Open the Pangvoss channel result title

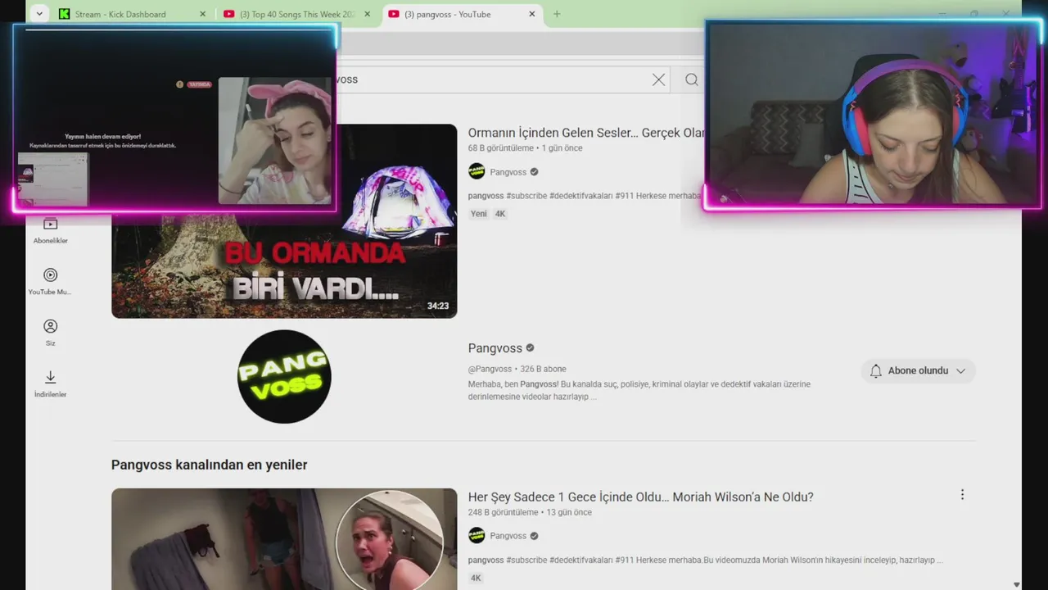(495, 348)
